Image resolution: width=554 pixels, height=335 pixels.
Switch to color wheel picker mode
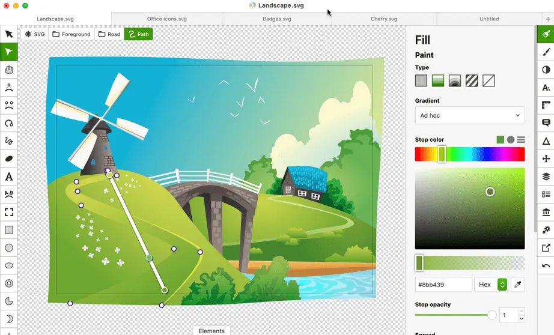(511, 140)
